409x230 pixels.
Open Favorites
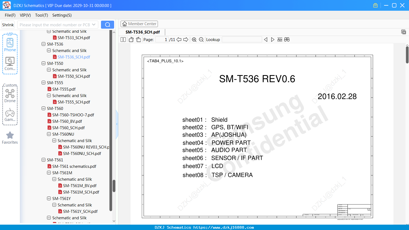10,138
